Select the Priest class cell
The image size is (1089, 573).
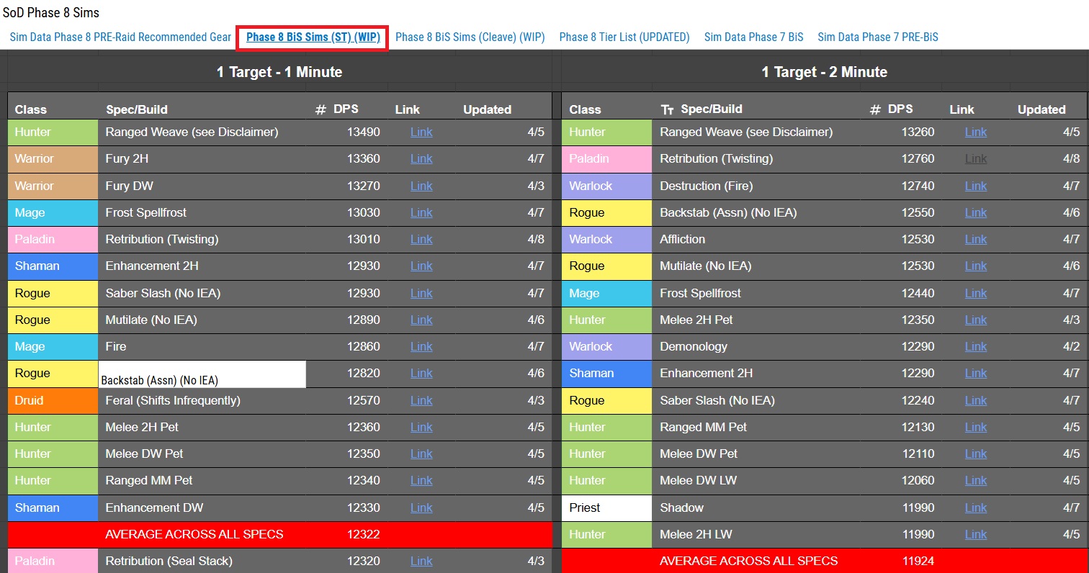click(x=607, y=507)
